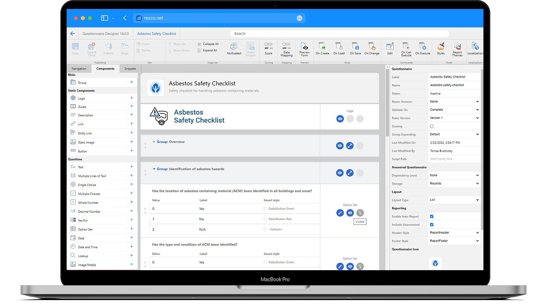
Task: Toggle visibility of the Overview group
Action: pos(340,146)
